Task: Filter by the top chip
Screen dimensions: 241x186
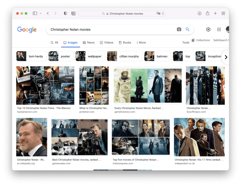Action: (x=183, y=56)
